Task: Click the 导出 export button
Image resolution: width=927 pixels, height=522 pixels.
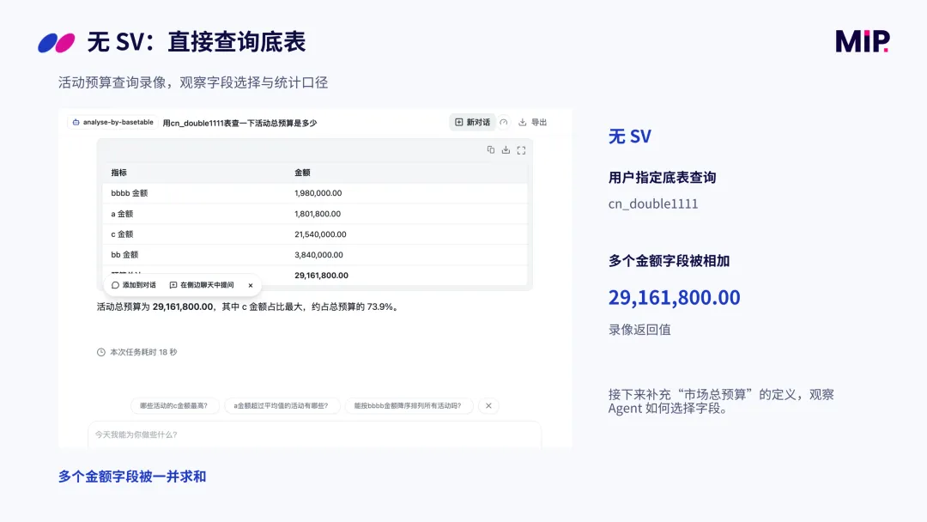Action: 533,123
